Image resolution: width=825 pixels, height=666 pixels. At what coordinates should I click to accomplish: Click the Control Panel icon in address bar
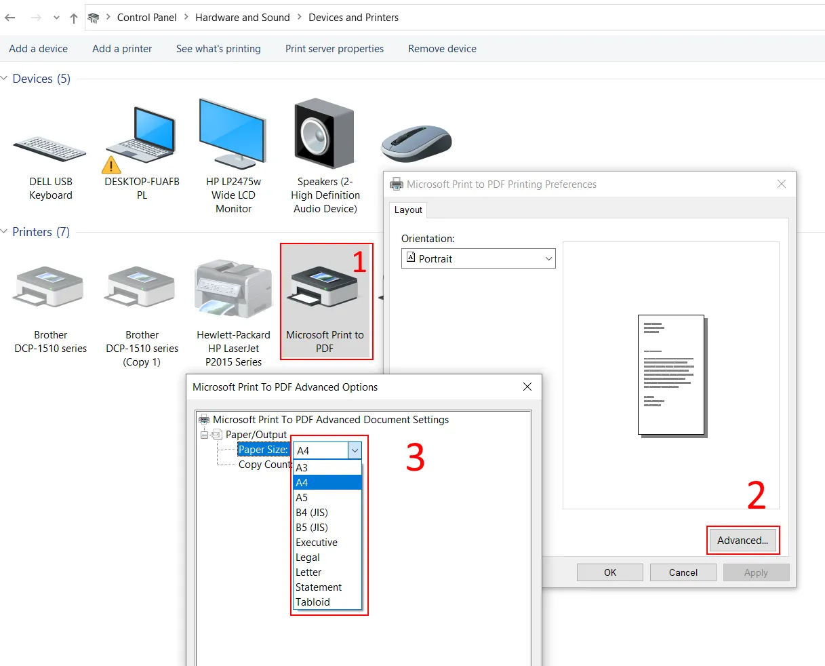(94, 18)
